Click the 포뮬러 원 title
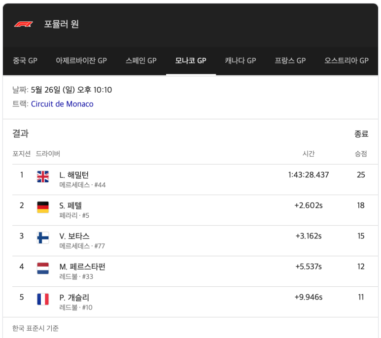381x338 pixels. coord(61,24)
